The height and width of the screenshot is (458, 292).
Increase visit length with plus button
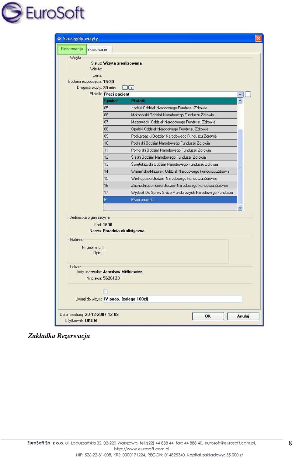click(131, 88)
